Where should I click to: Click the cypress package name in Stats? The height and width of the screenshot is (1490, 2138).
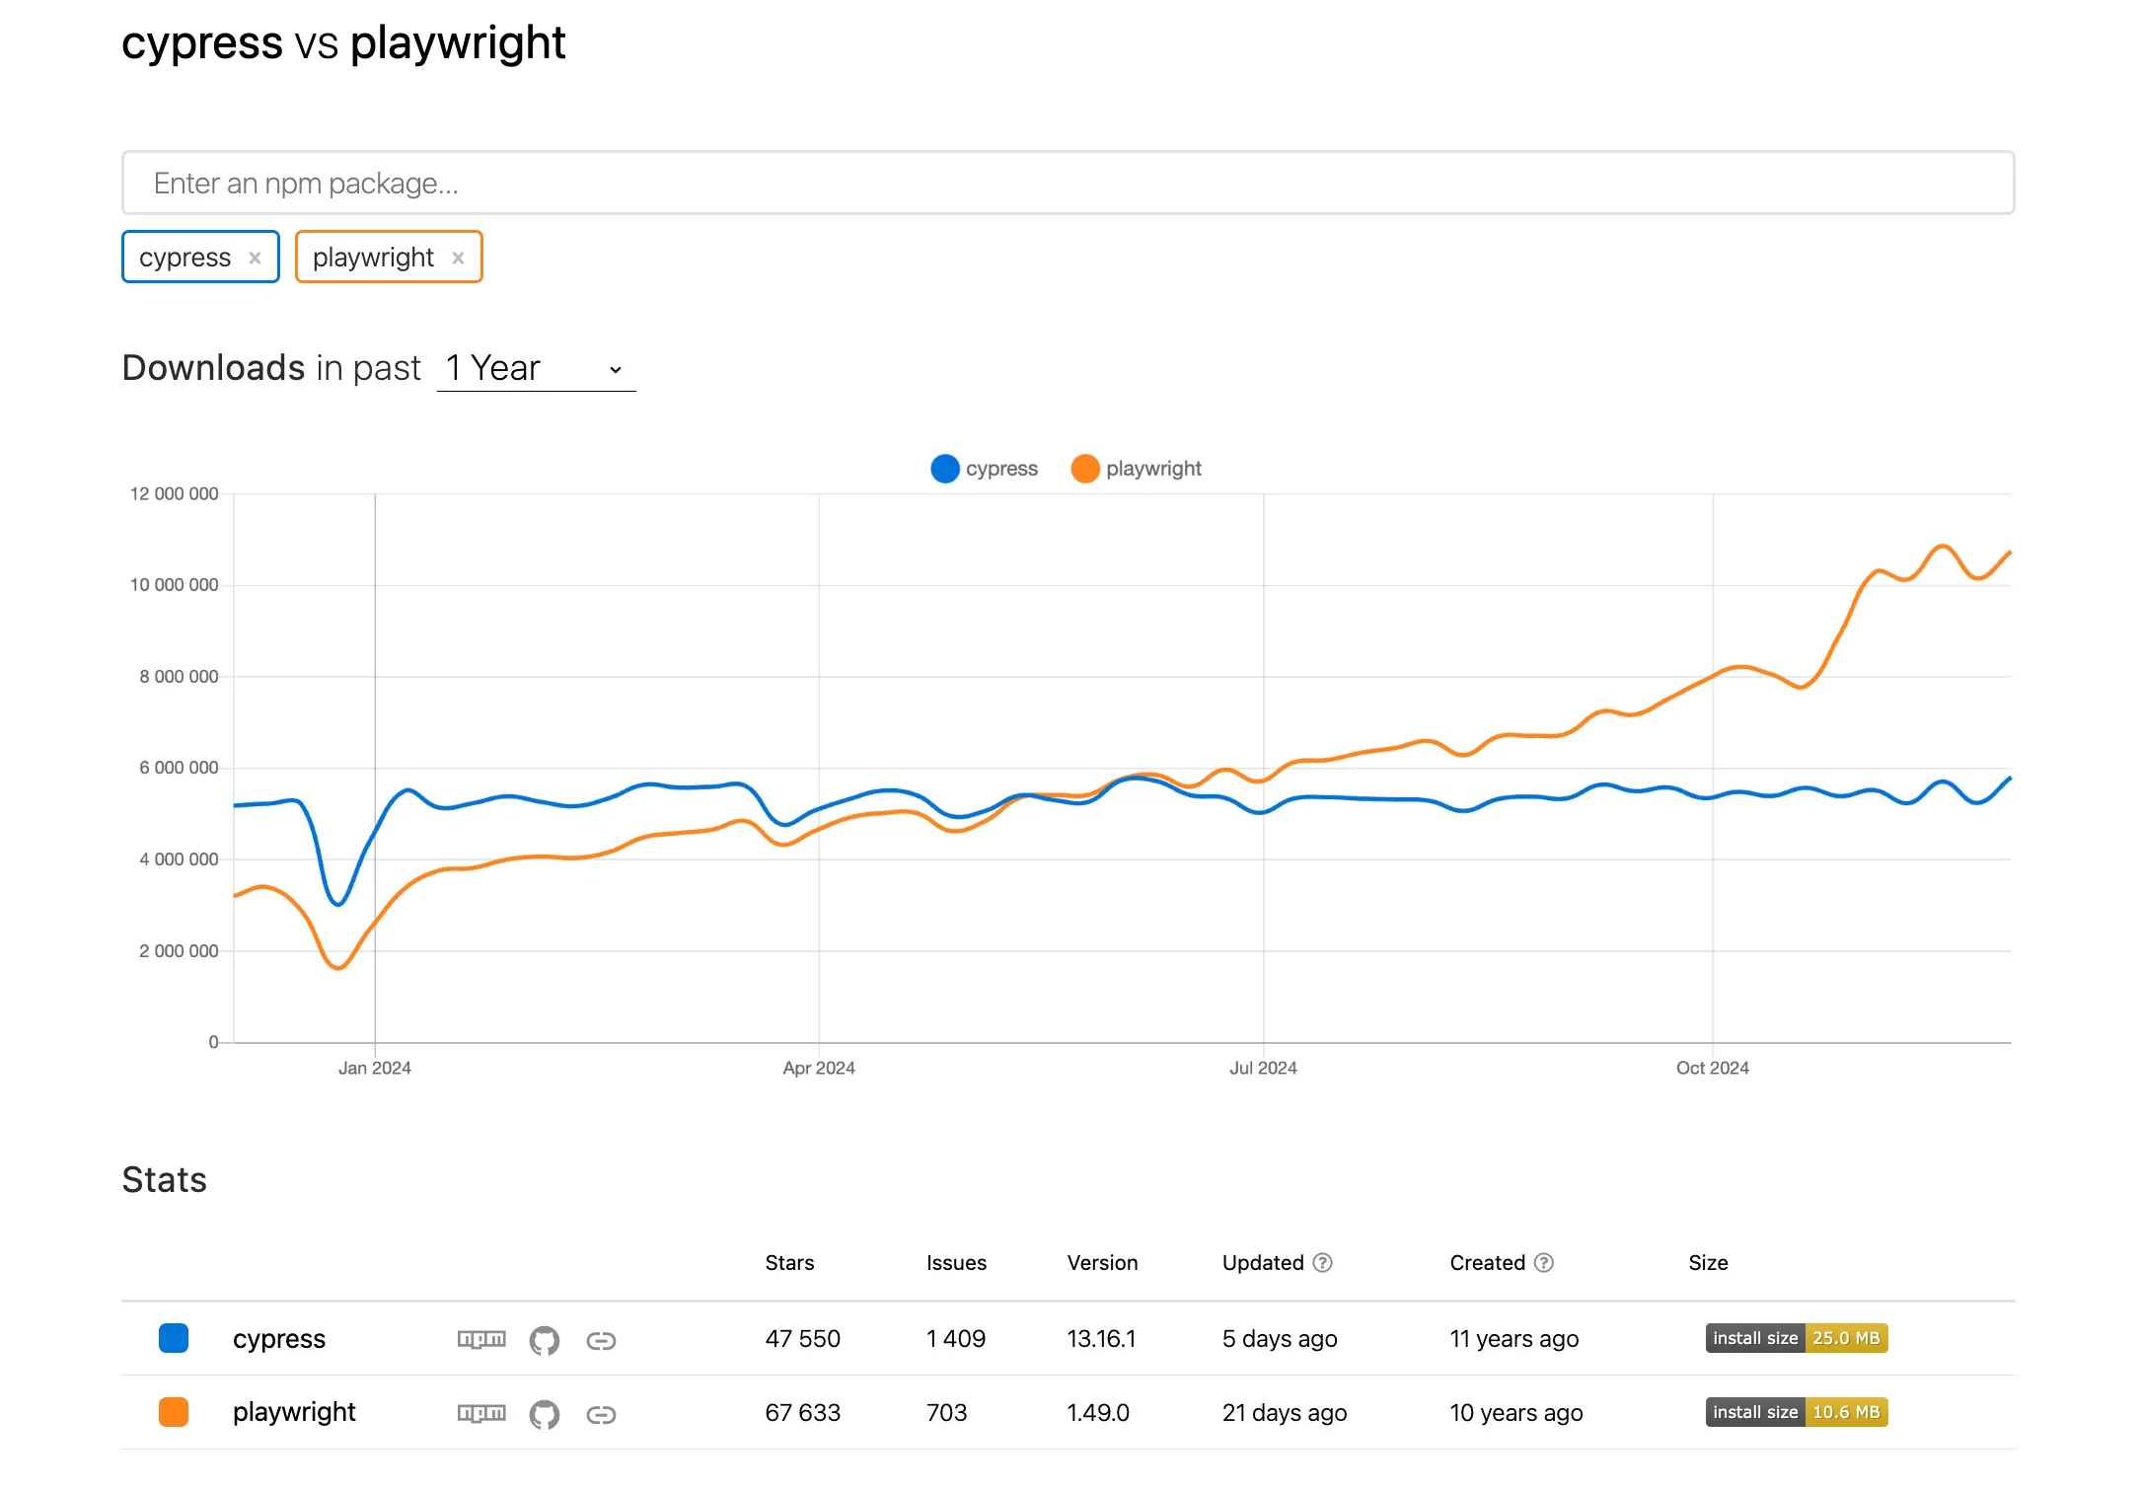(279, 1339)
